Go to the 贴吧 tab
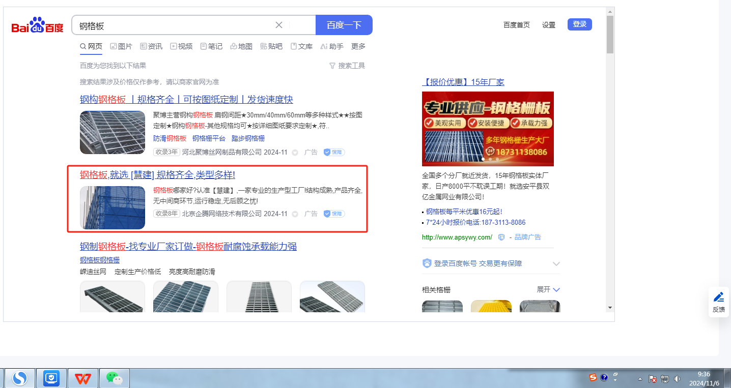 [x=271, y=46]
